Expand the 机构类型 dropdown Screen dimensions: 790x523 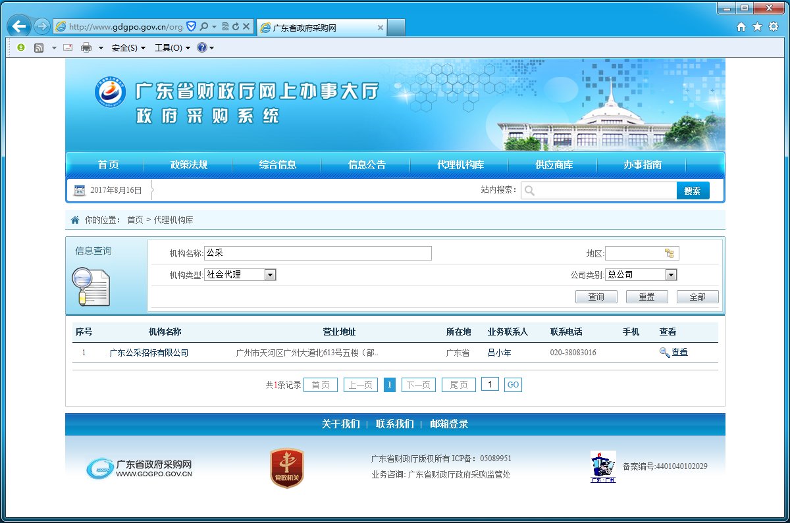point(270,275)
